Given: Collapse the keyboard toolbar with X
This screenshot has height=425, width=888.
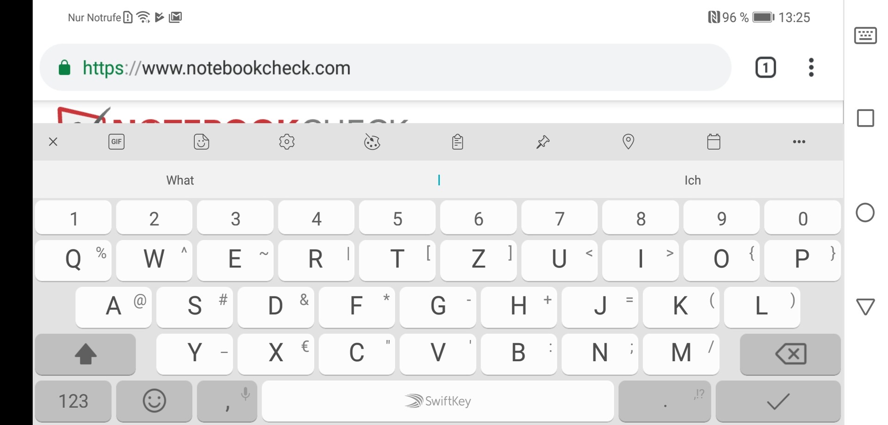Looking at the screenshot, I should 53,141.
